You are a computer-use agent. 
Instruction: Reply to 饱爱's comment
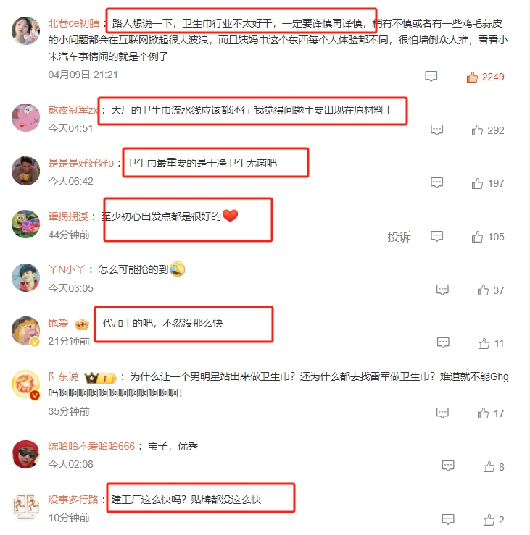tap(443, 342)
